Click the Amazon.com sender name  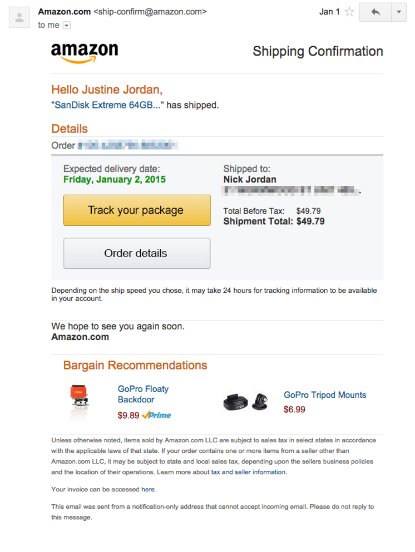click(x=63, y=12)
